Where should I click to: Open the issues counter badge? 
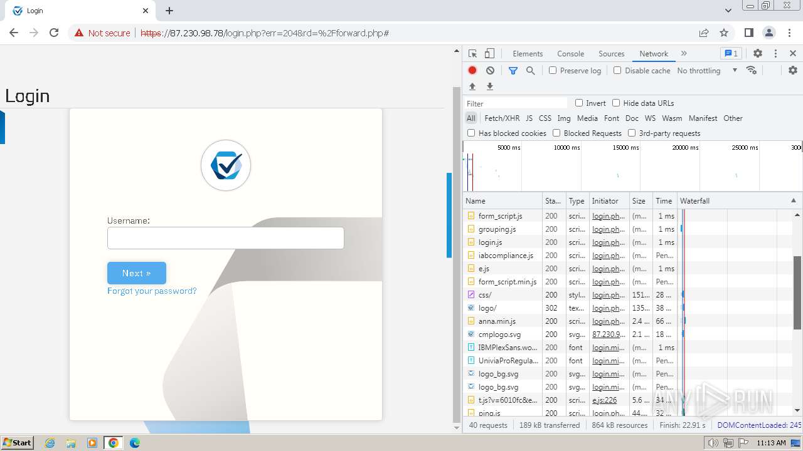(731, 54)
